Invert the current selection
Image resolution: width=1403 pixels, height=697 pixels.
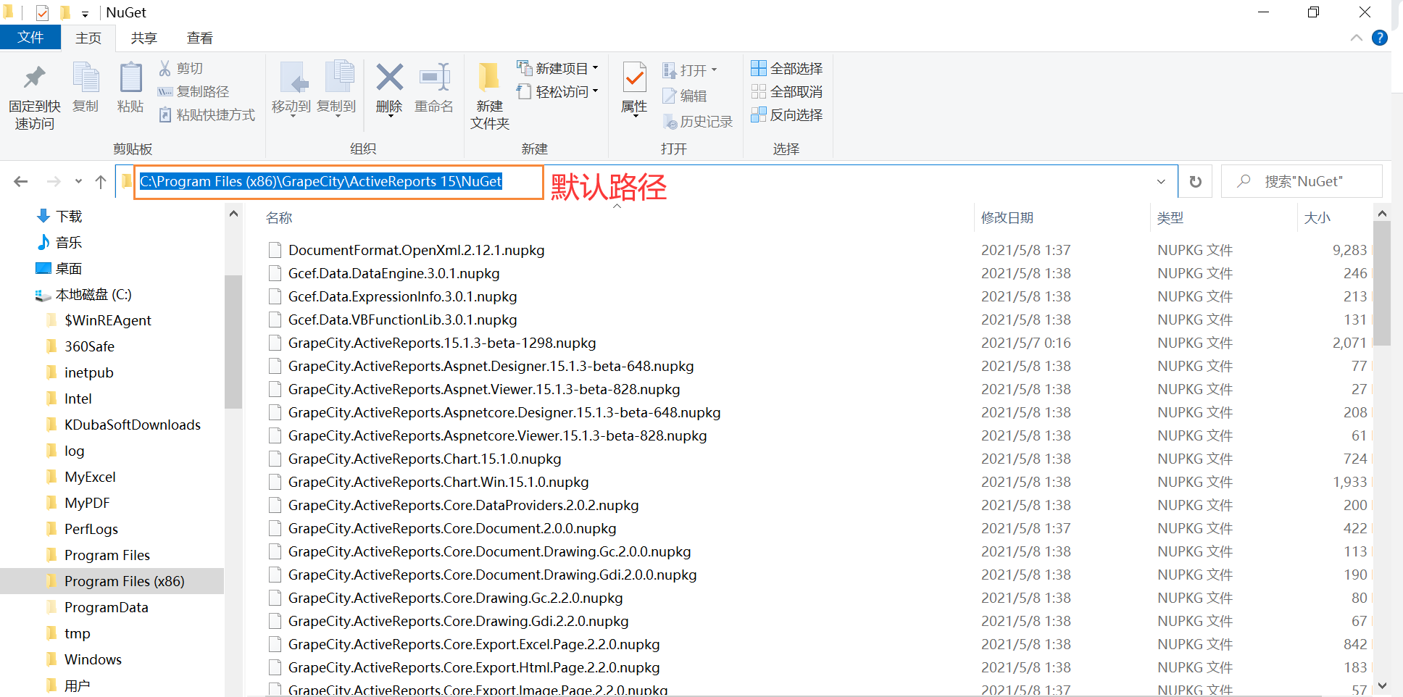pyautogui.click(x=787, y=114)
